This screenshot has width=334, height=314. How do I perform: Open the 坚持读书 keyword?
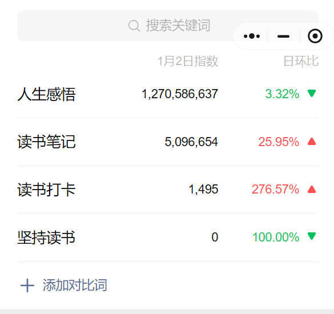[46, 237]
